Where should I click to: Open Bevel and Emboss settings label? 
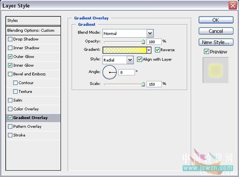[x=30, y=74]
